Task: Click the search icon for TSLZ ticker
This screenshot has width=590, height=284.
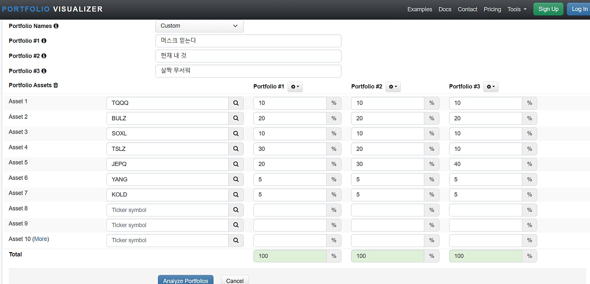Action: pos(236,149)
